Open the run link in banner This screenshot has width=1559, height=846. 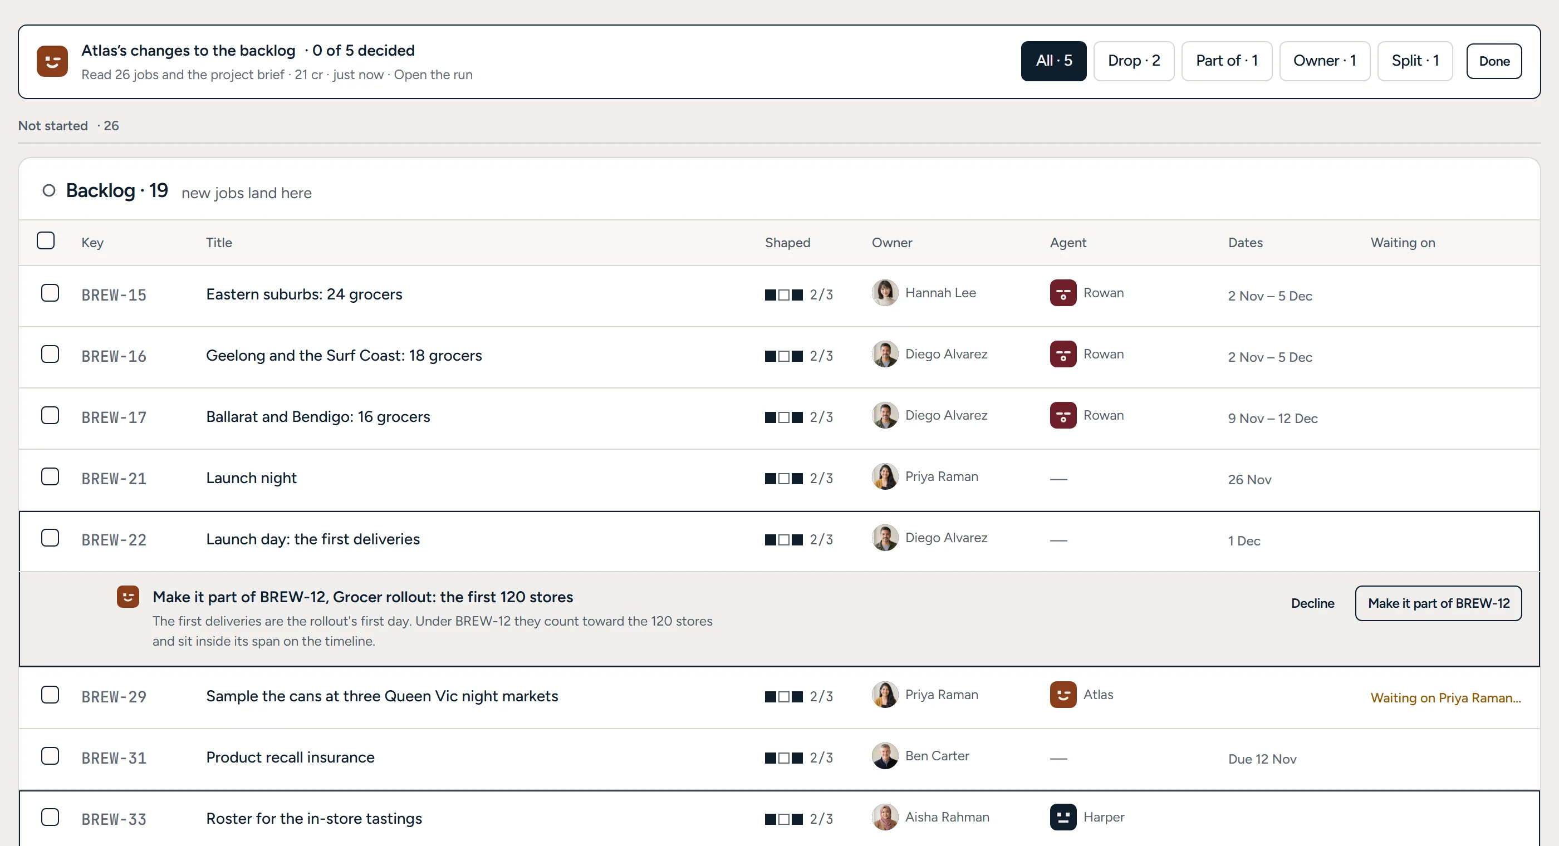pos(433,75)
